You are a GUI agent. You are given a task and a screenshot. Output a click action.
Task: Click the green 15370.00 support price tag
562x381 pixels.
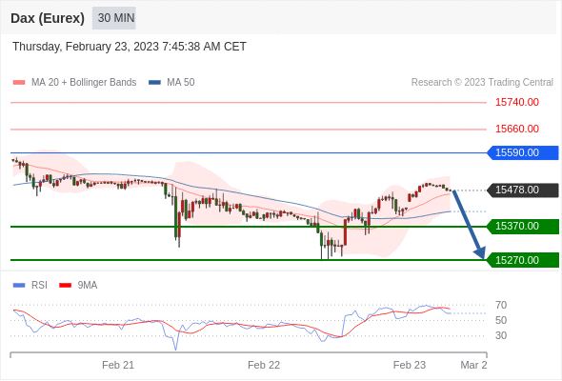click(523, 227)
